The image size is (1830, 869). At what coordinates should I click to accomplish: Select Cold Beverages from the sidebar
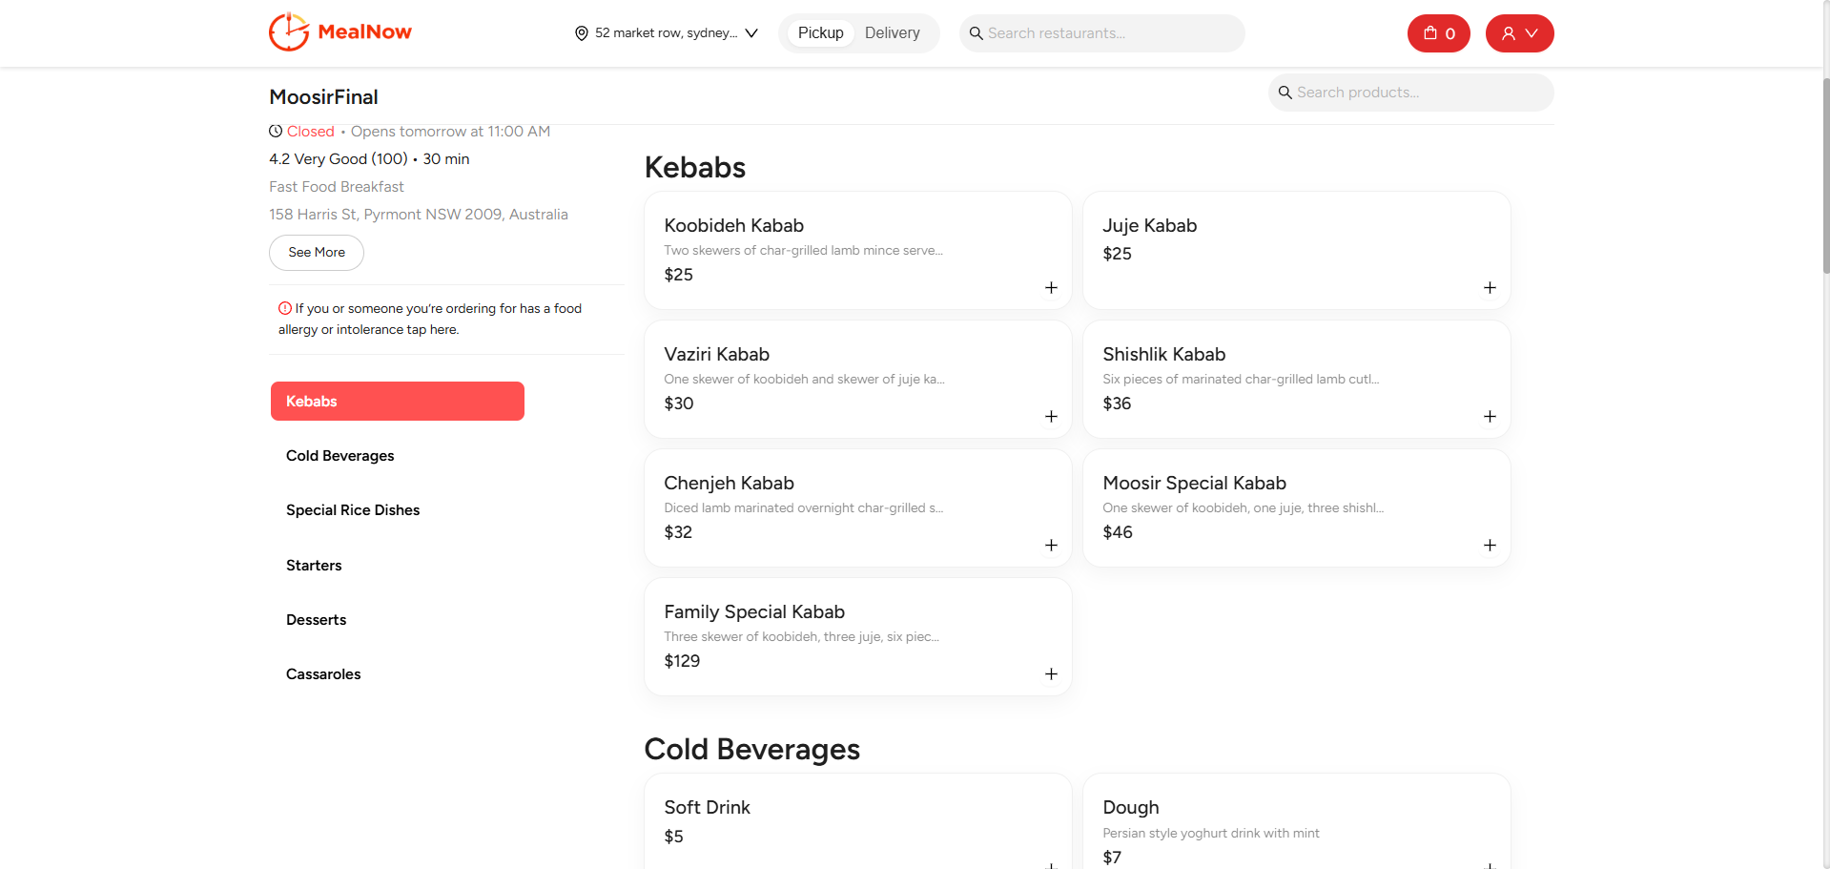339,455
